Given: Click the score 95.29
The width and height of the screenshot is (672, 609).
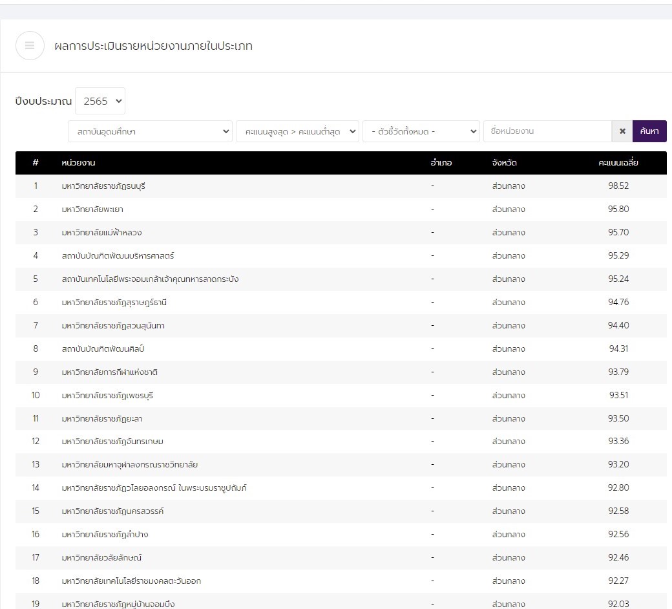Looking at the screenshot, I should point(618,255).
